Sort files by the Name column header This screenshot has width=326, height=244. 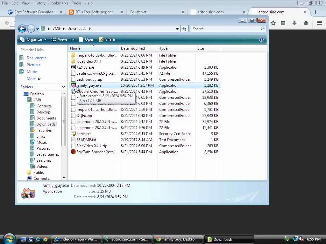(x=93, y=48)
